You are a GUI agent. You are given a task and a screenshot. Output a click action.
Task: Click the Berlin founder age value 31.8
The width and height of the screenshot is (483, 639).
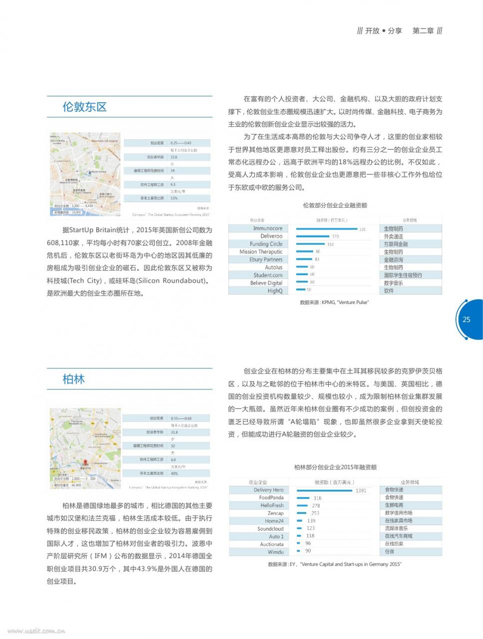[x=174, y=432]
